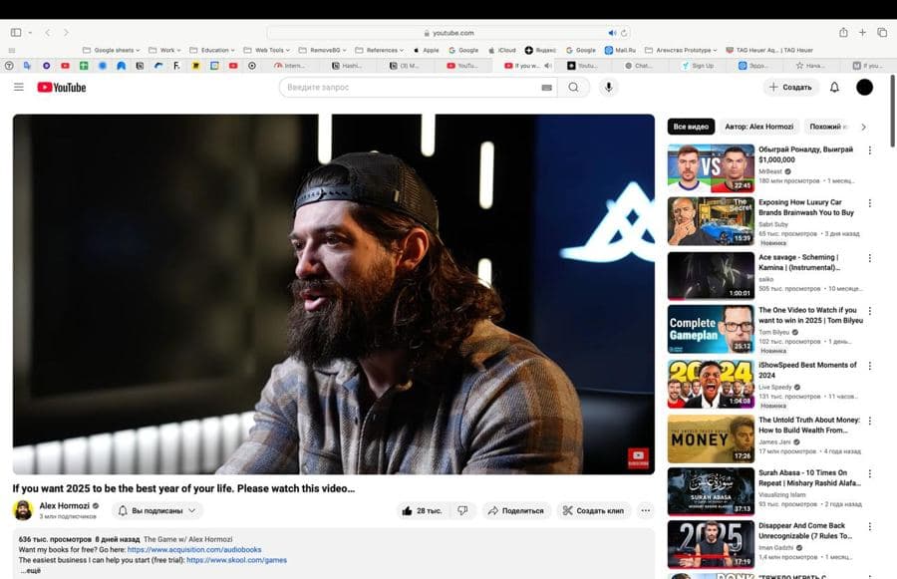Open the sidebar tab group dropdown arrow
This screenshot has height=579, width=897.
click(30, 33)
